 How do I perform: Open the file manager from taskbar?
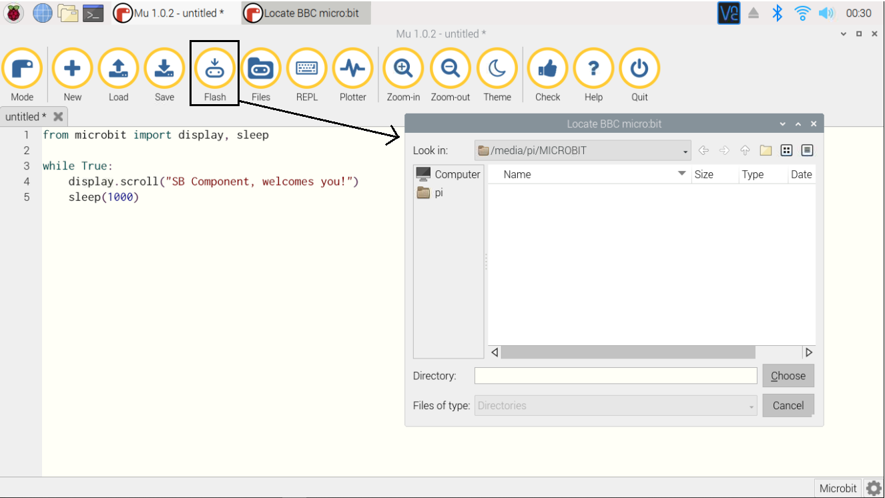click(x=67, y=13)
